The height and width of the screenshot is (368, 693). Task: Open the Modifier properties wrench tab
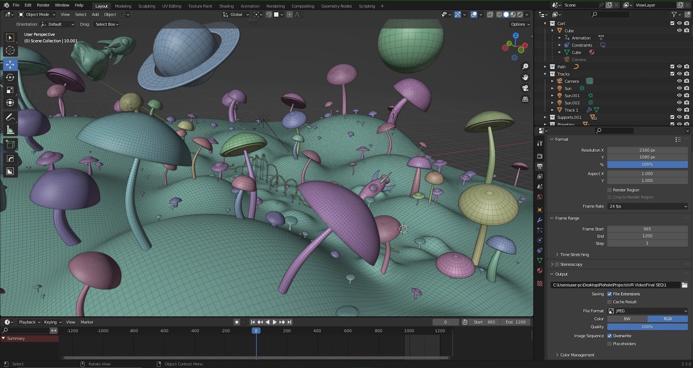point(540,220)
